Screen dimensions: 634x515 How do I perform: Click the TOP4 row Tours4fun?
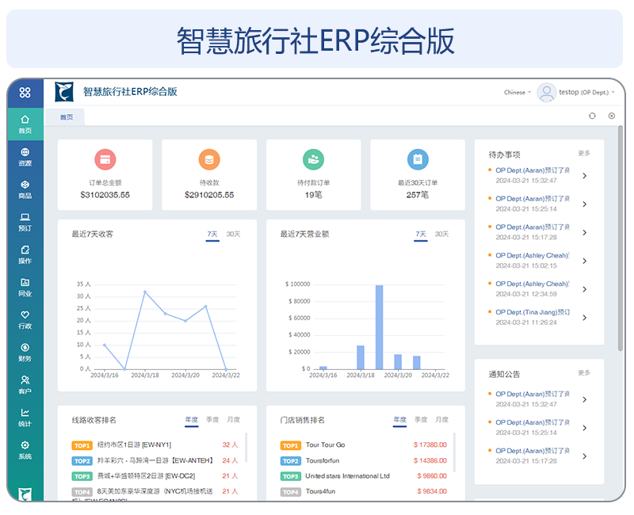(364, 491)
